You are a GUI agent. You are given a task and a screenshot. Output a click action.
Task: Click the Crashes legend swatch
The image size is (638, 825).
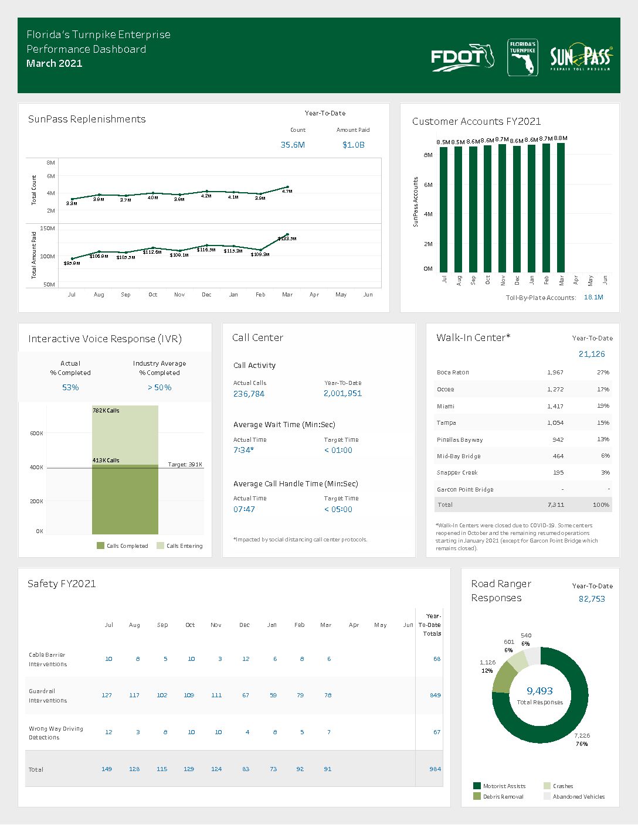(x=547, y=786)
